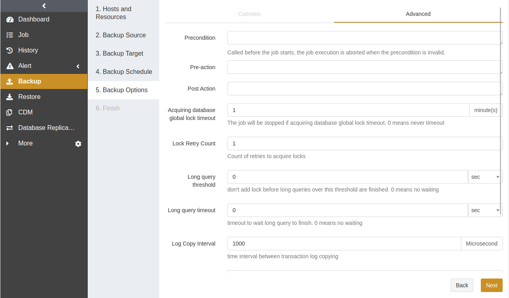The height and width of the screenshot is (298, 509).
Task: Click the CDM copy icon
Action: [x=10, y=112]
